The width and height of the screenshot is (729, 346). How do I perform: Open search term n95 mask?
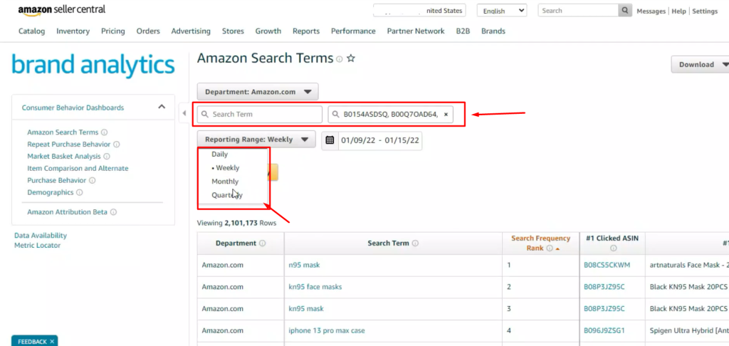tap(304, 265)
